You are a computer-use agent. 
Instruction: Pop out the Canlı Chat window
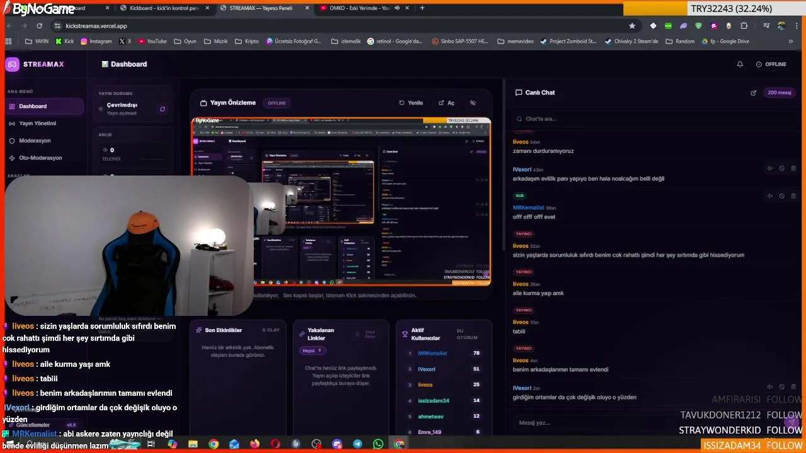coord(753,92)
